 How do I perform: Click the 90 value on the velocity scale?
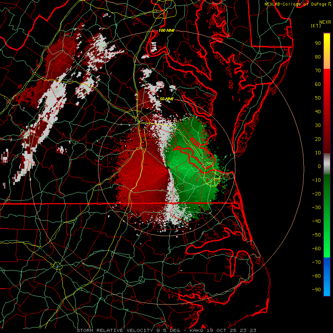[318, 43]
